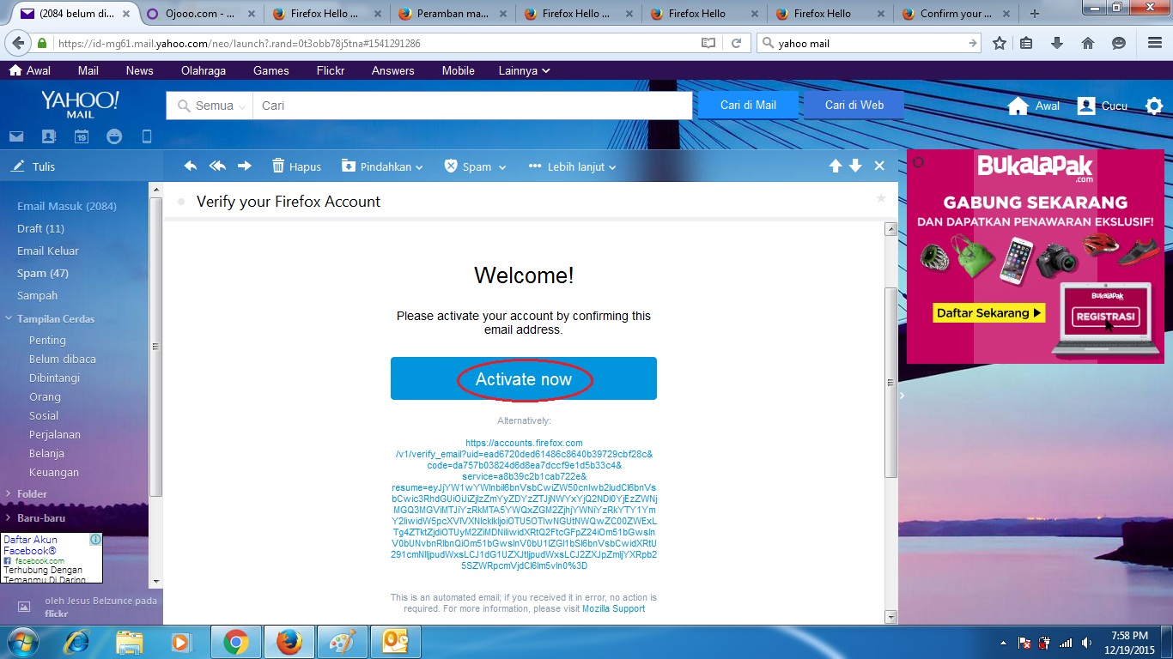Click Daftar Sekarang in the Bukalapak ad
The image size is (1173, 659).
pos(988,313)
